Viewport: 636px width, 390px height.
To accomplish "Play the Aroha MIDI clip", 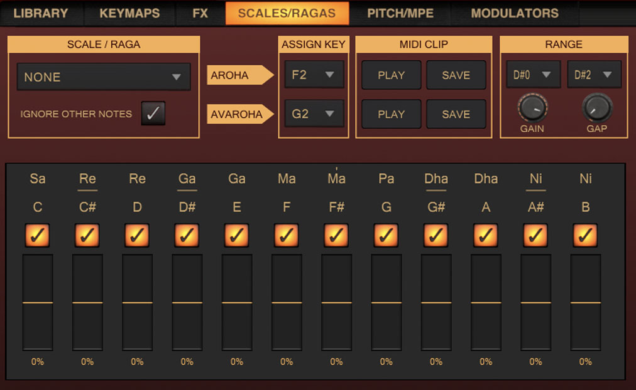I will (x=391, y=75).
